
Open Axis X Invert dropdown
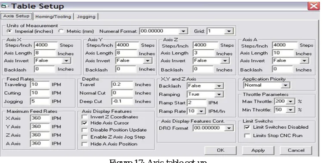[66, 61]
